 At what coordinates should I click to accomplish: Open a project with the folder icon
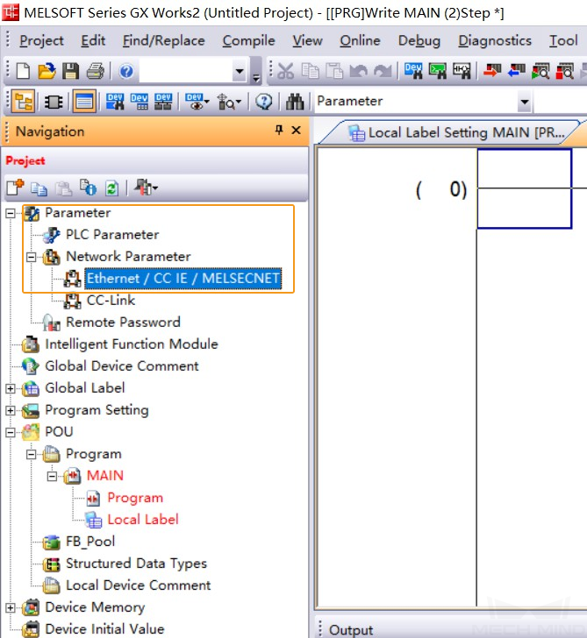[x=47, y=71]
